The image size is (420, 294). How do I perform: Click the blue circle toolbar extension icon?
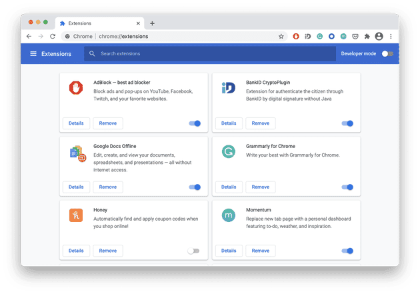click(331, 37)
